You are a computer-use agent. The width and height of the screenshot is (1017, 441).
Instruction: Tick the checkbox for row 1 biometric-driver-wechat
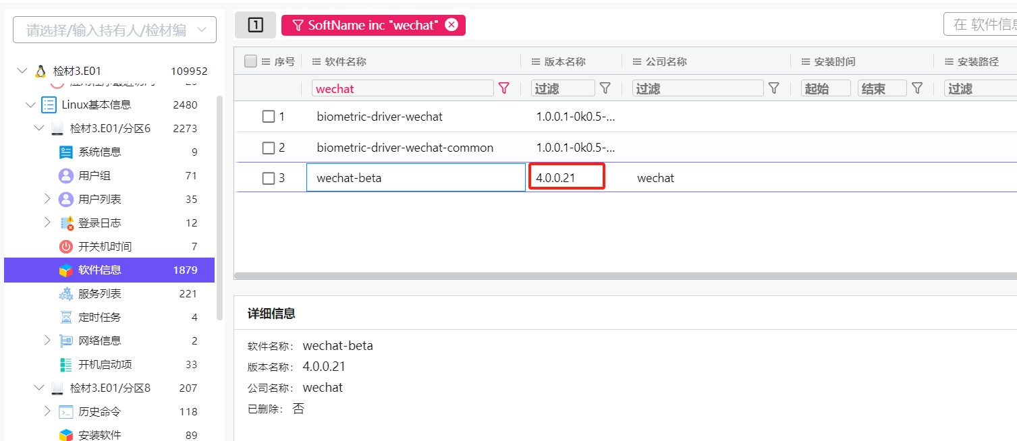click(x=269, y=117)
